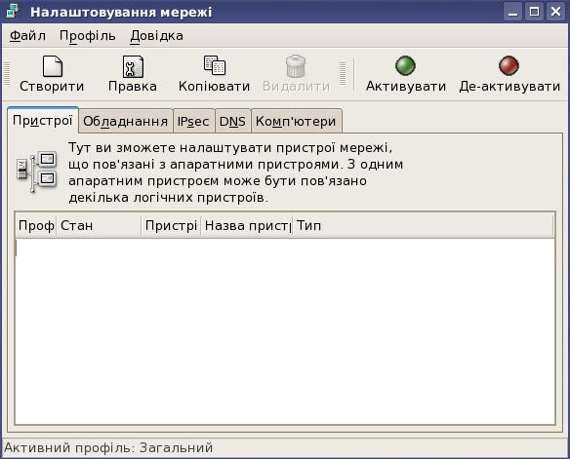
Task: Click the Створити toolbar label
Action: [52, 87]
